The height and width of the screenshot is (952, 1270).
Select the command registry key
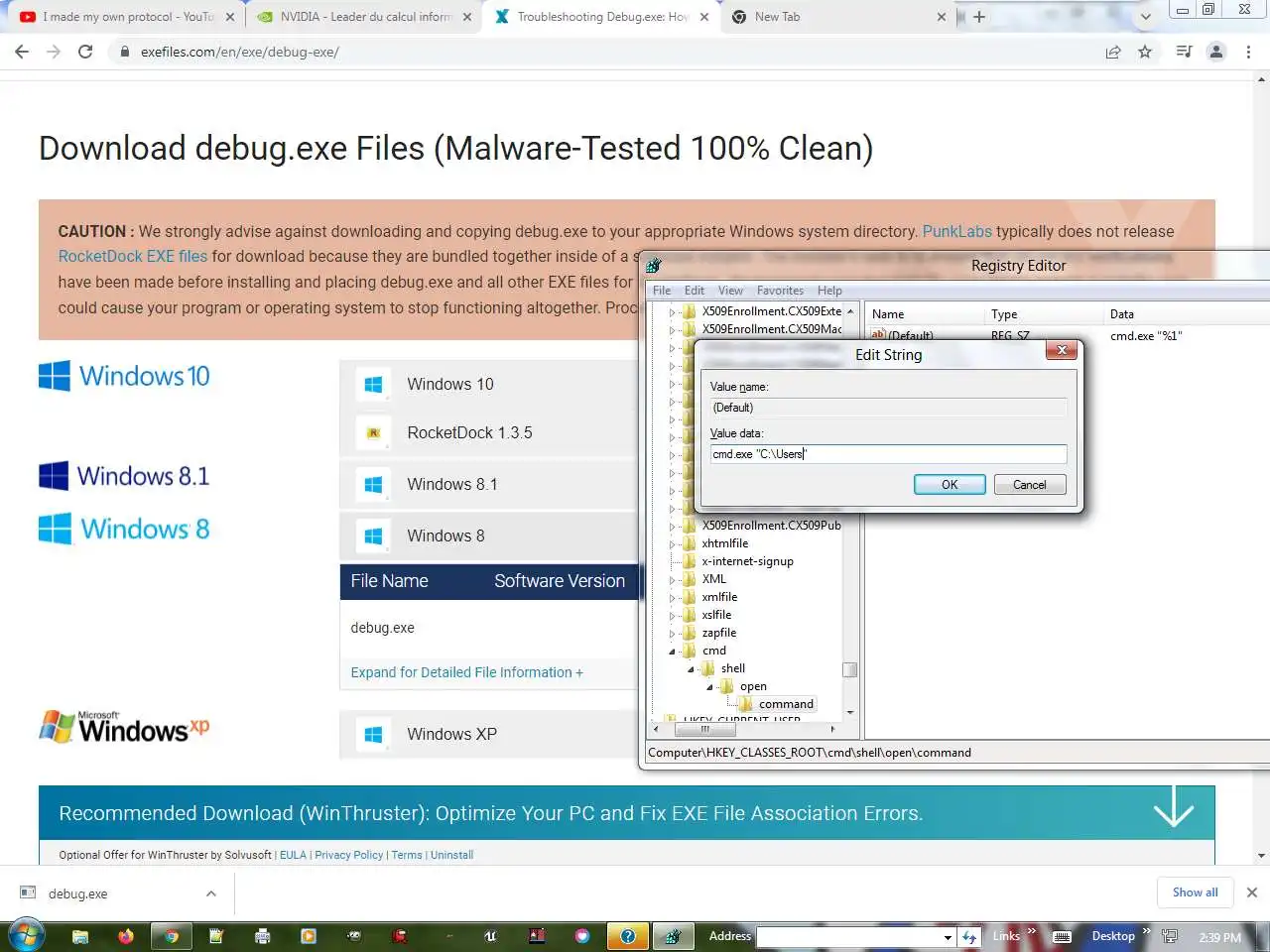786,704
